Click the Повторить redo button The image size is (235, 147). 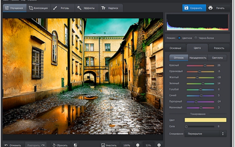[x=35, y=145]
